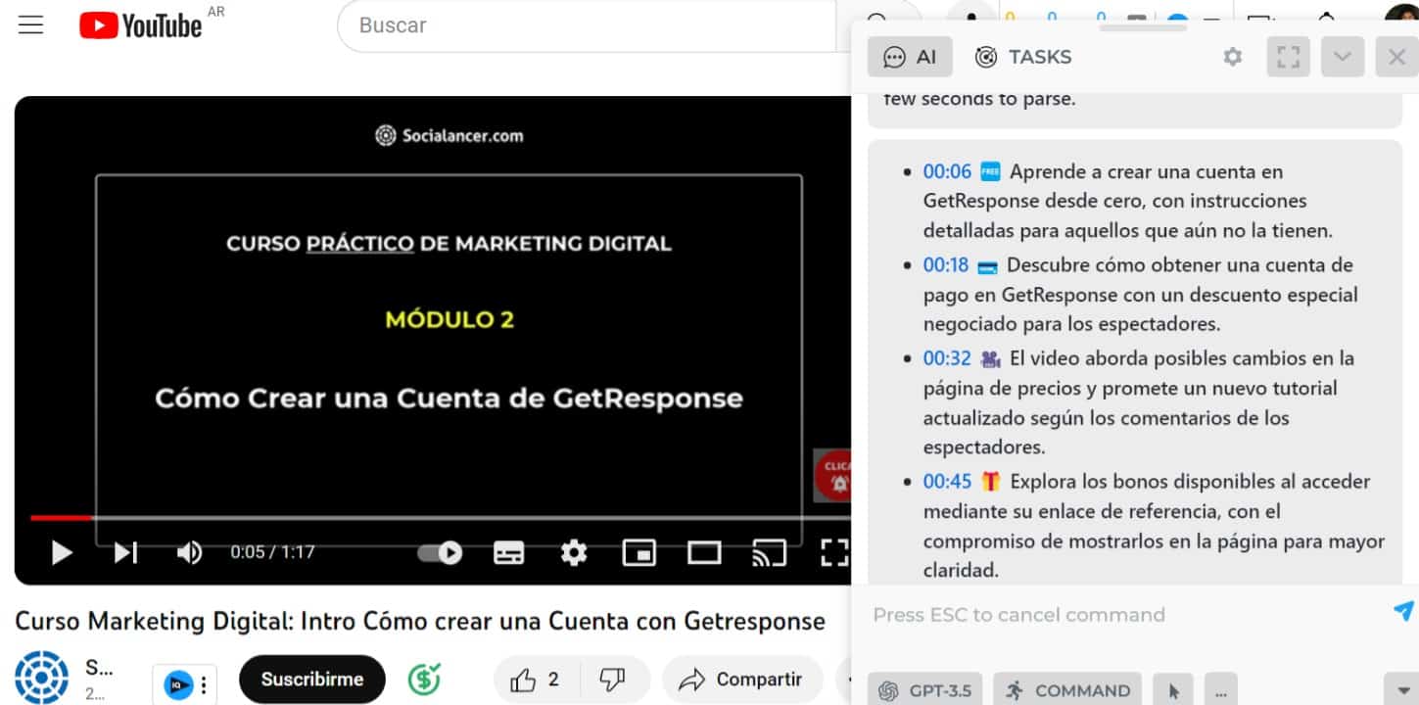Open the YouTube hamburger guide menu
This screenshot has width=1419, height=705.
(x=31, y=25)
